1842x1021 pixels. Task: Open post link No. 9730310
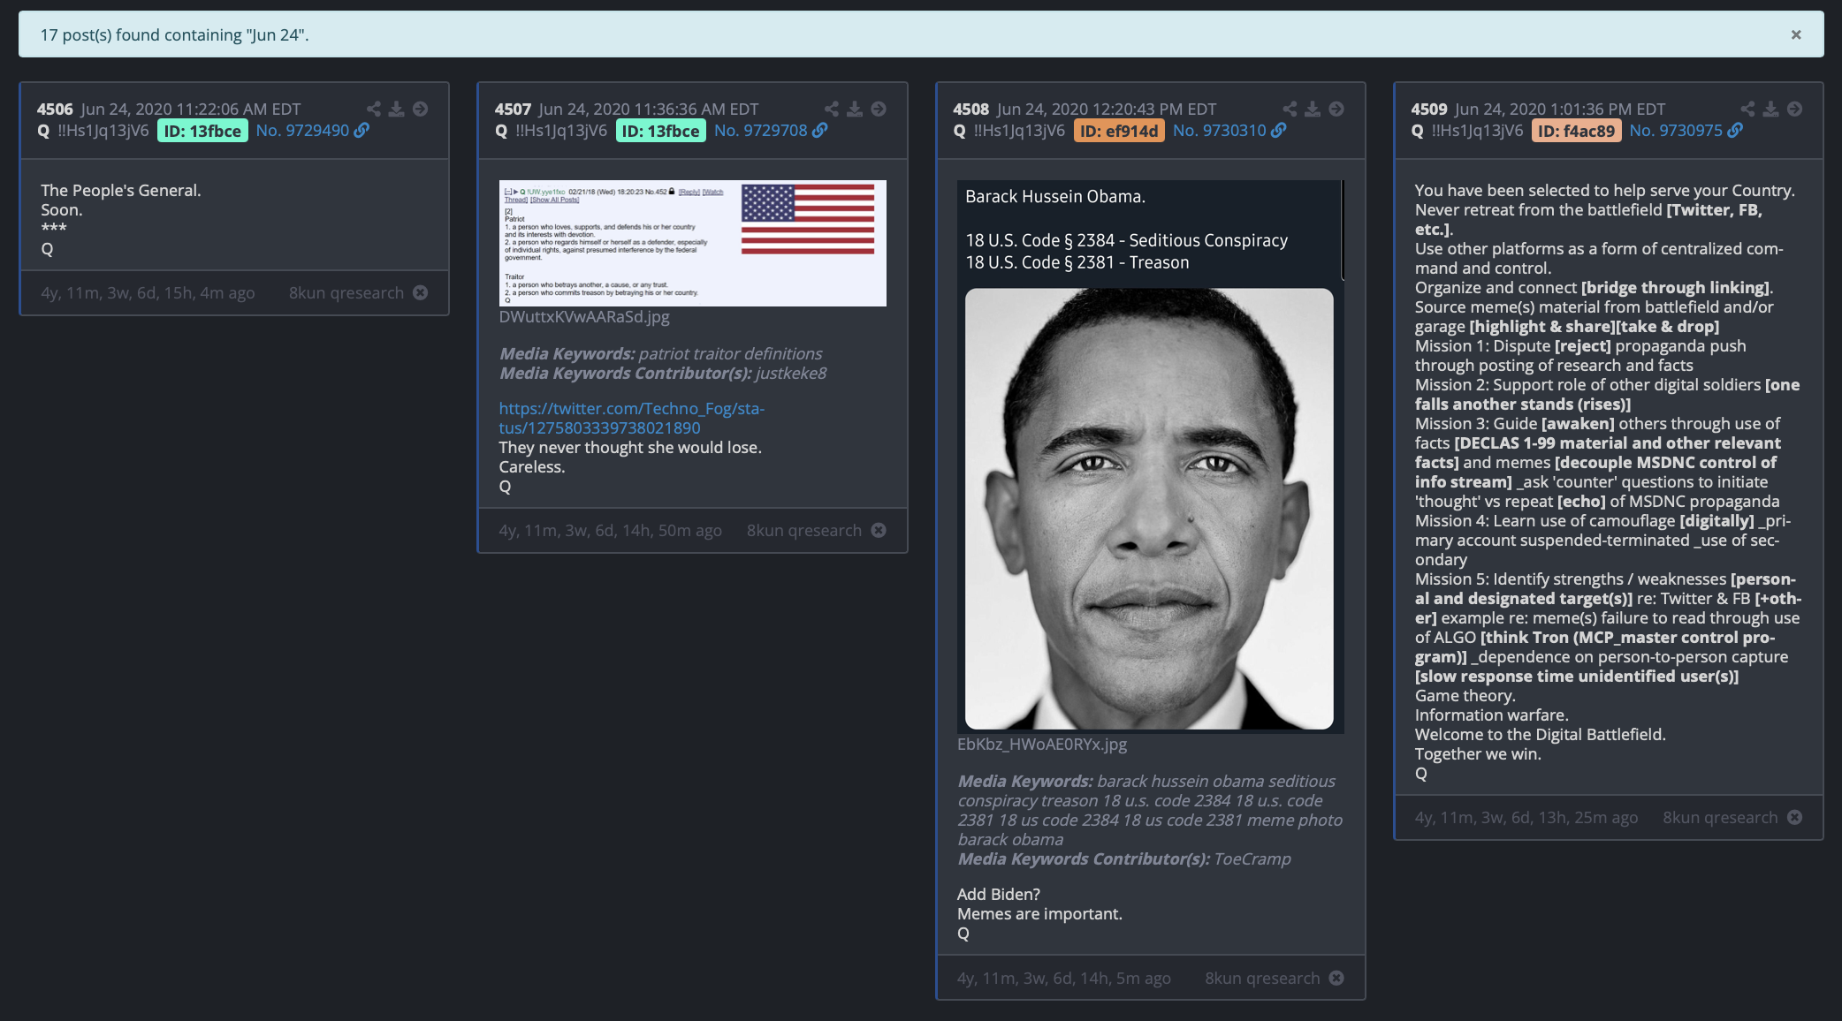pyautogui.click(x=1220, y=131)
